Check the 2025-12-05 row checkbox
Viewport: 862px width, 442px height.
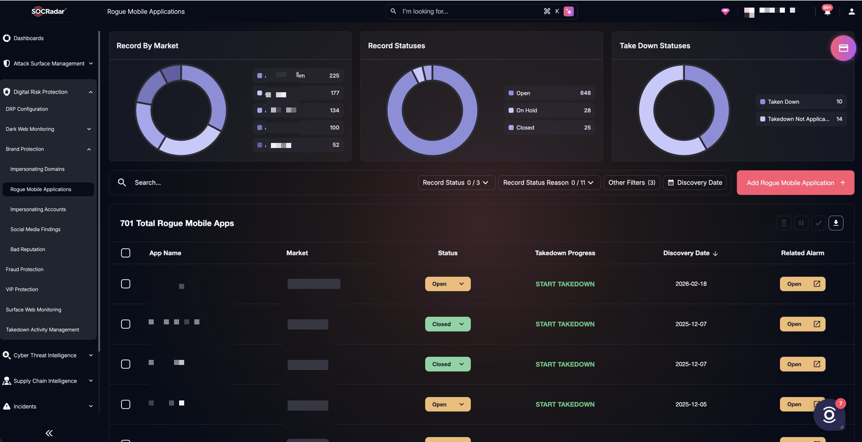pos(126,404)
